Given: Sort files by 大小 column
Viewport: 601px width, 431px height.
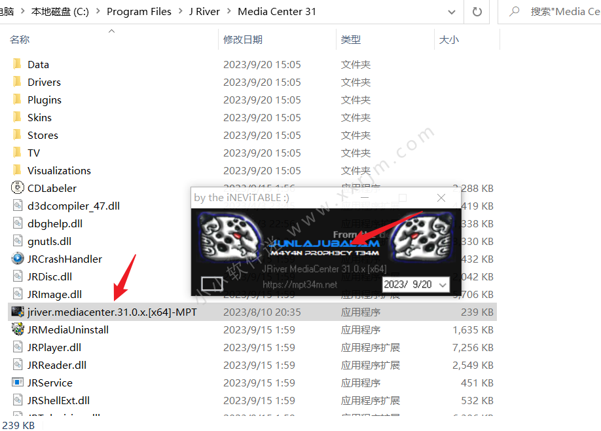Looking at the screenshot, I should (x=449, y=39).
